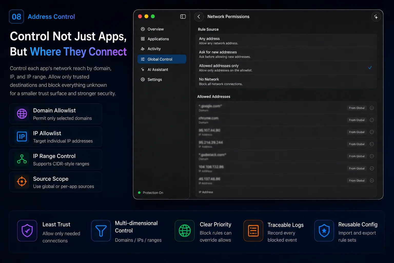The width and height of the screenshot is (394, 263).
Task: Click the Allowed Addresses heading
Action: point(214,97)
